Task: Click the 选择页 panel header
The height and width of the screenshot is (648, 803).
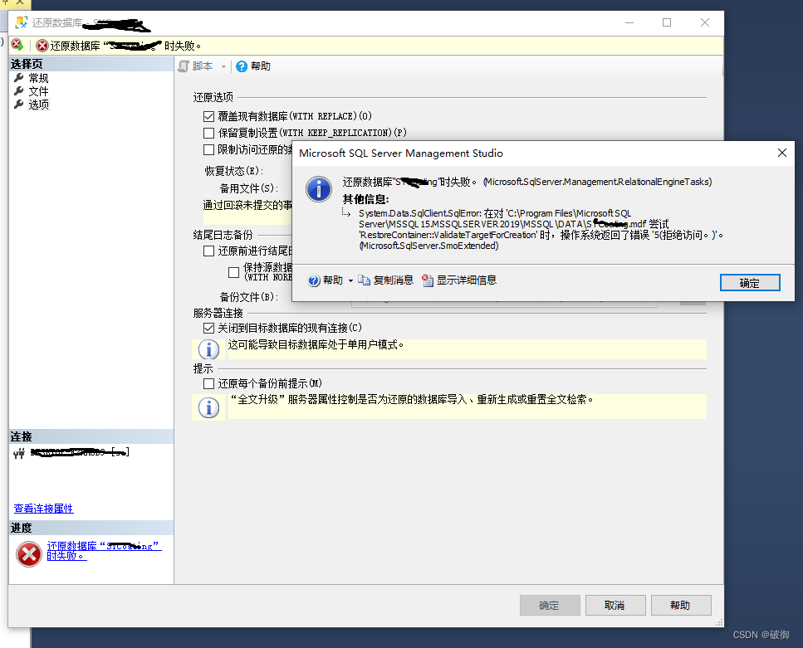Action: click(91, 64)
